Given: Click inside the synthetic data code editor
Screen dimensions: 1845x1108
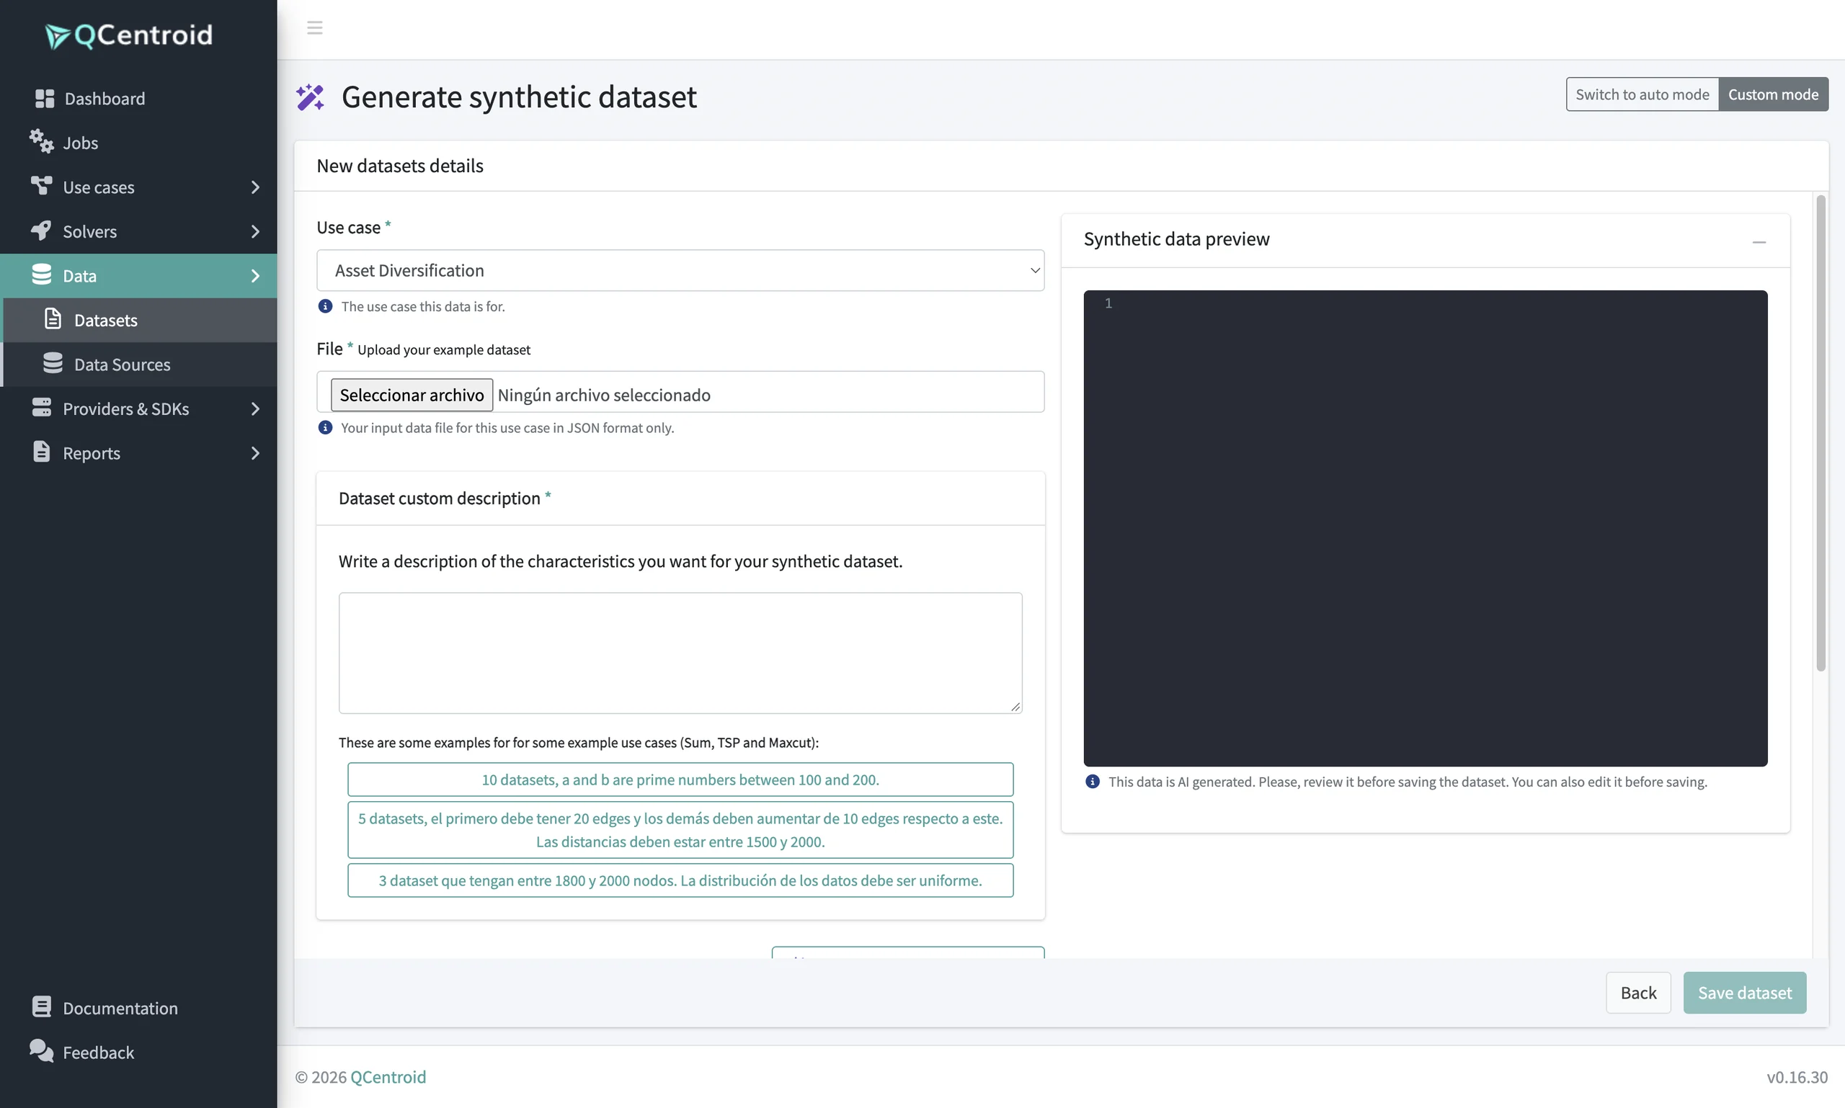Looking at the screenshot, I should coord(1426,528).
